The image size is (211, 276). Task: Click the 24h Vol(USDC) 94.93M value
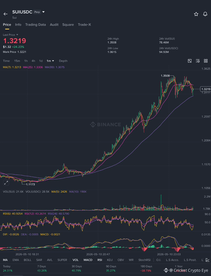[x=164, y=52]
